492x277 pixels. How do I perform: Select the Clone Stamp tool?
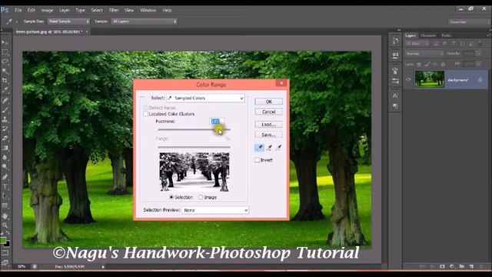5,119
